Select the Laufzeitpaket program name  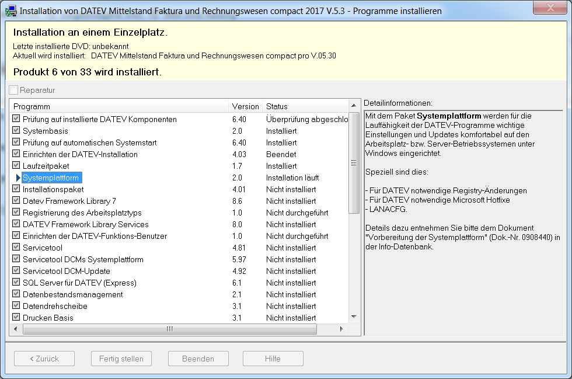click(x=46, y=166)
